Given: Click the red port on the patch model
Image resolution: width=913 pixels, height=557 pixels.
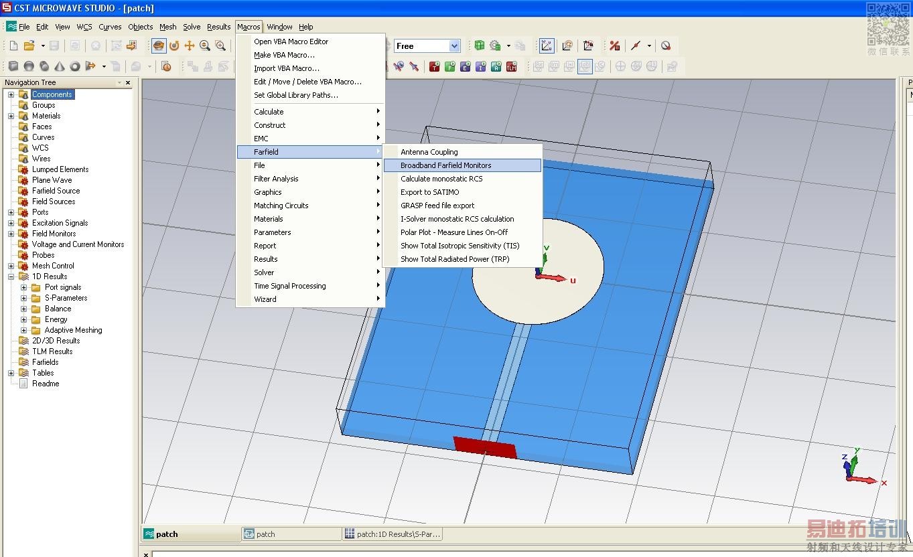Looking at the screenshot, I should (x=485, y=447).
